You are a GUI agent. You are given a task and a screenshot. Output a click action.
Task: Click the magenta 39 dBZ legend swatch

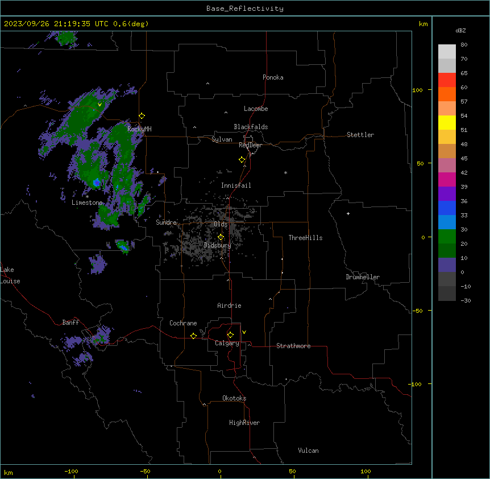click(447, 179)
